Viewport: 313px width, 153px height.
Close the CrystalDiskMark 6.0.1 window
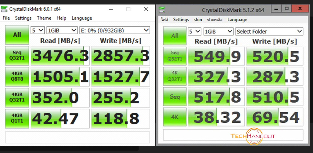pos(146,9)
